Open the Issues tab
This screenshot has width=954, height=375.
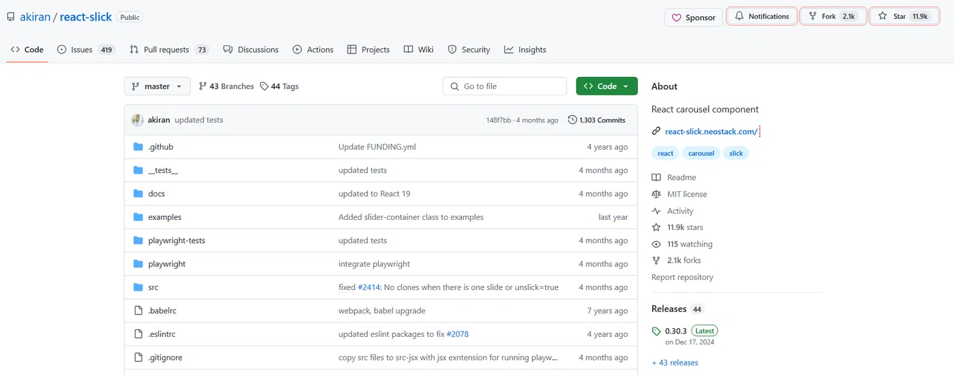(86, 50)
